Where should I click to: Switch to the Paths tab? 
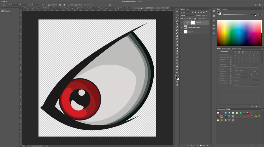188,9
